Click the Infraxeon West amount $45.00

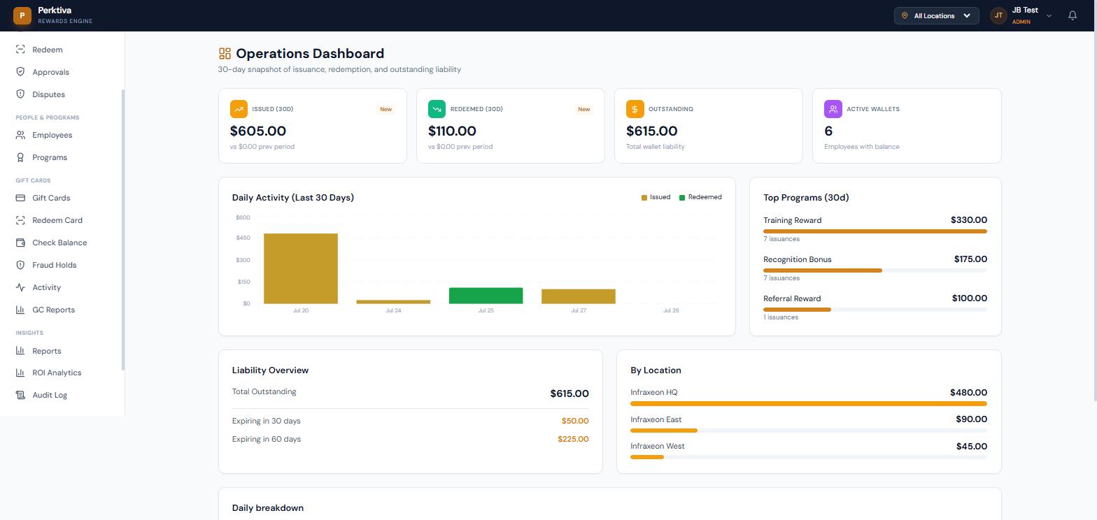tap(971, 447)
